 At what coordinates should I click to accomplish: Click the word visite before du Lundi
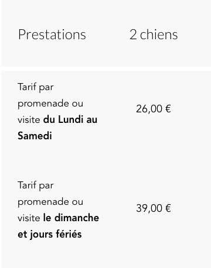(29, 119)
